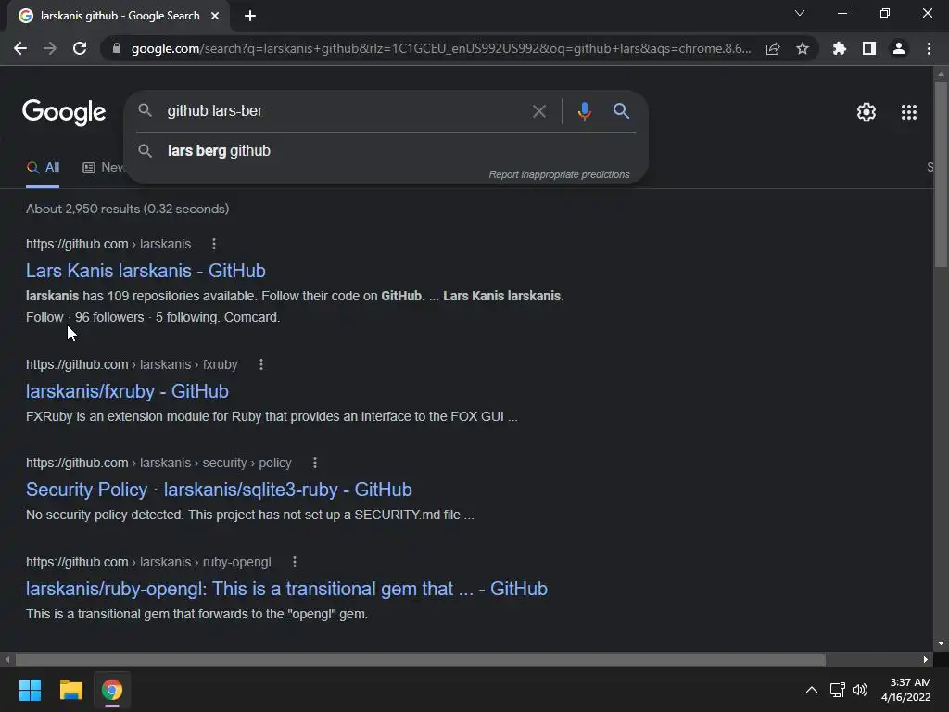Close the larskanis github tab

click(x=215, y=16)
